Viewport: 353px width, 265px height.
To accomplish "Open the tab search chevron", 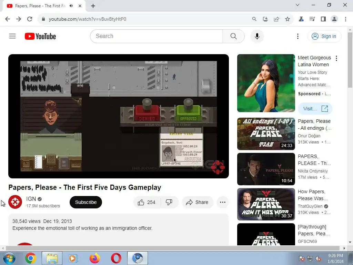I will click(x=297, y=5).
